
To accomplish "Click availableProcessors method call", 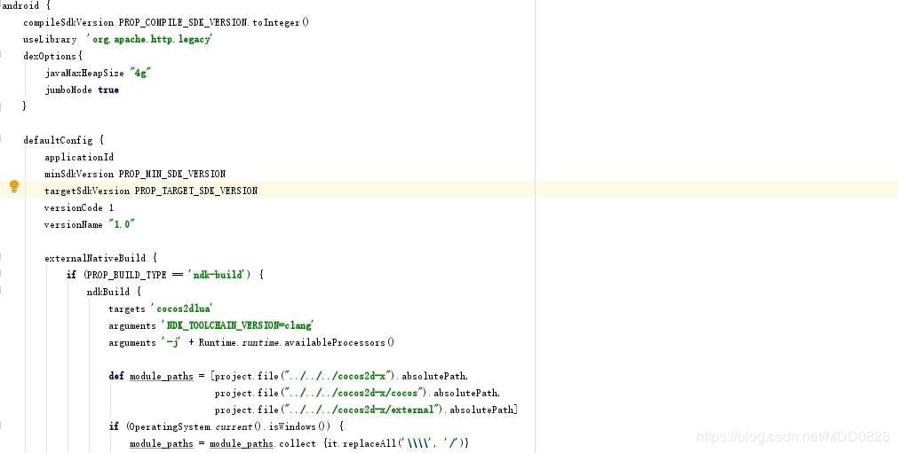I will pos(339,343).
